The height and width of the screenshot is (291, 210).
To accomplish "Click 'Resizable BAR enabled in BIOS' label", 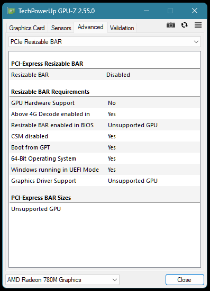I will [x=52, y=125].
